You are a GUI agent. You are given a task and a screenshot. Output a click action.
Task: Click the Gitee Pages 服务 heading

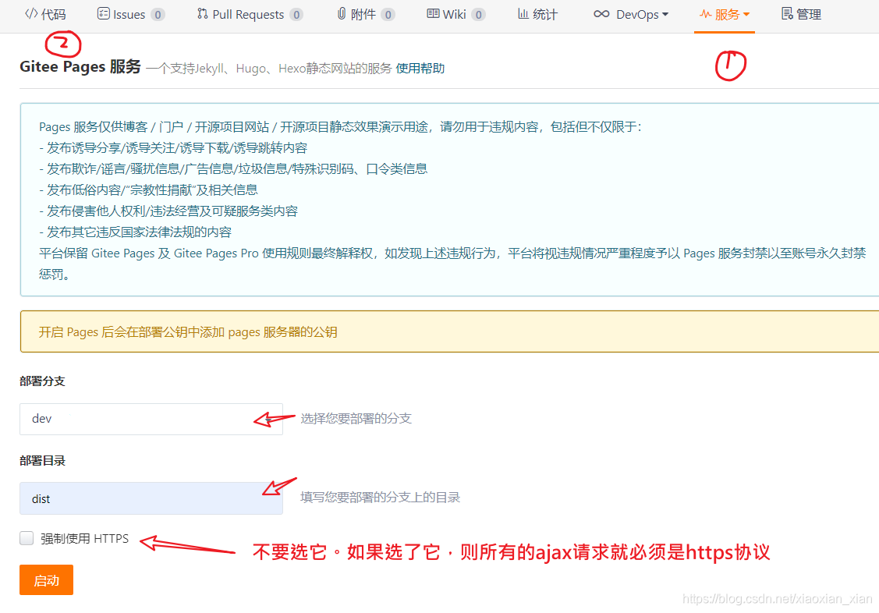pos(80,66)
